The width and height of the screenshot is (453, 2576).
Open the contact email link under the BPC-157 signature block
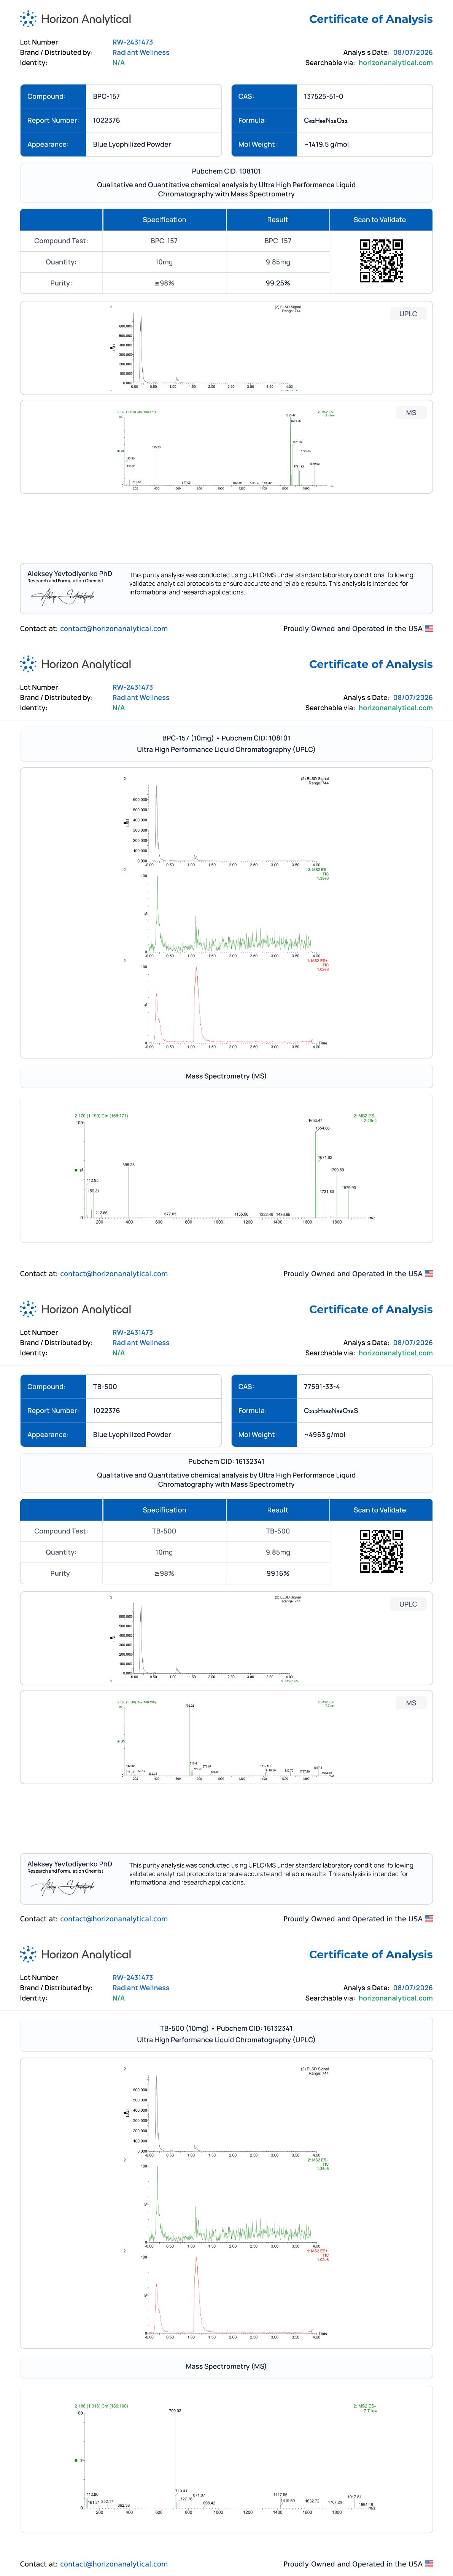click(114, 629)
